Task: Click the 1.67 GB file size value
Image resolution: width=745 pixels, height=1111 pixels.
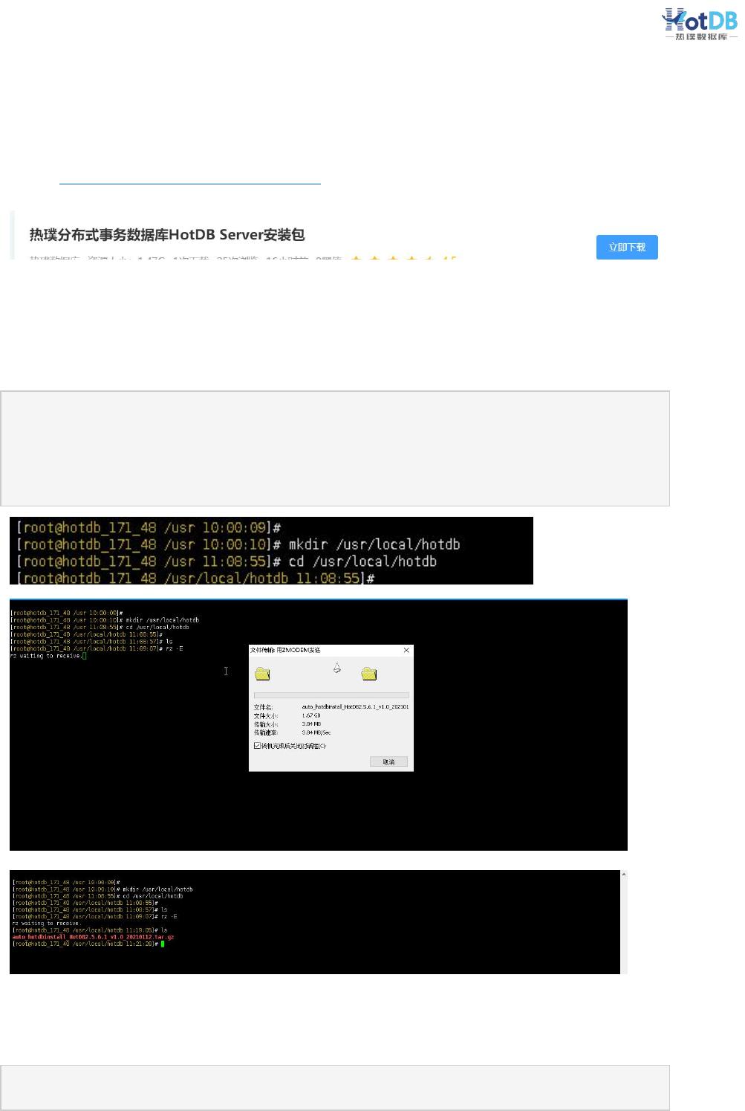Action: 311,715
